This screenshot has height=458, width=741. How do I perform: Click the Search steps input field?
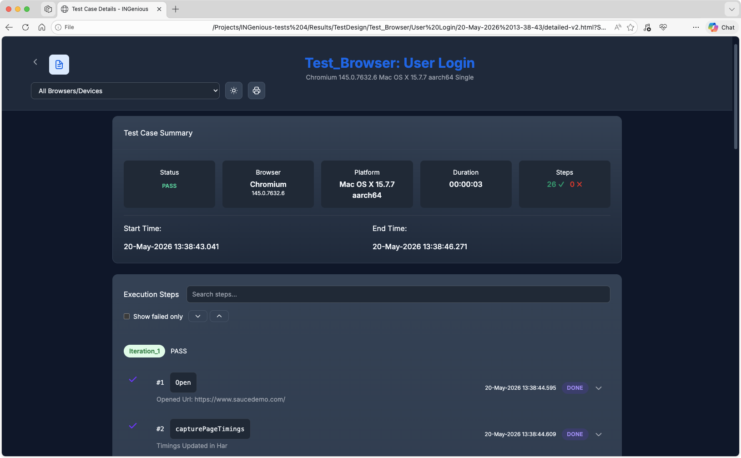398,294
